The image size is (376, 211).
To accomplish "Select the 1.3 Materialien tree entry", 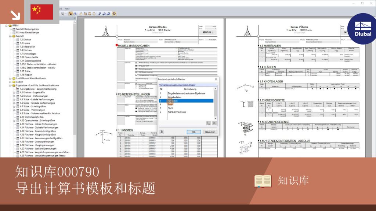I will tap(27, 47).
